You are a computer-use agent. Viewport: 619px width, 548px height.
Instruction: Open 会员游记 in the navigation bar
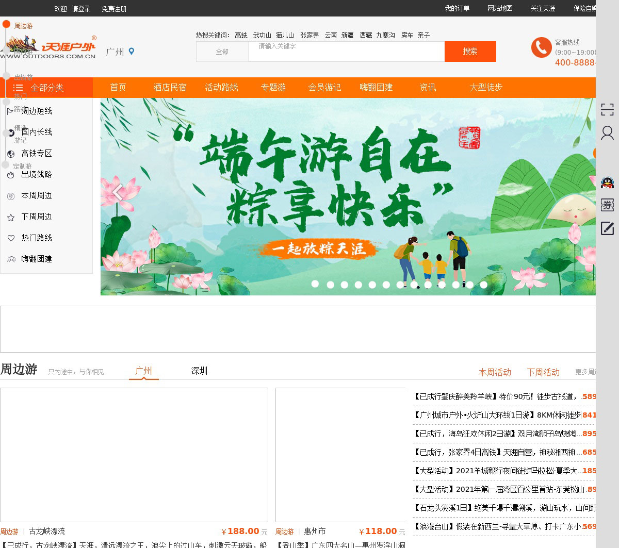pyautogui.click(x=325, y=88)
